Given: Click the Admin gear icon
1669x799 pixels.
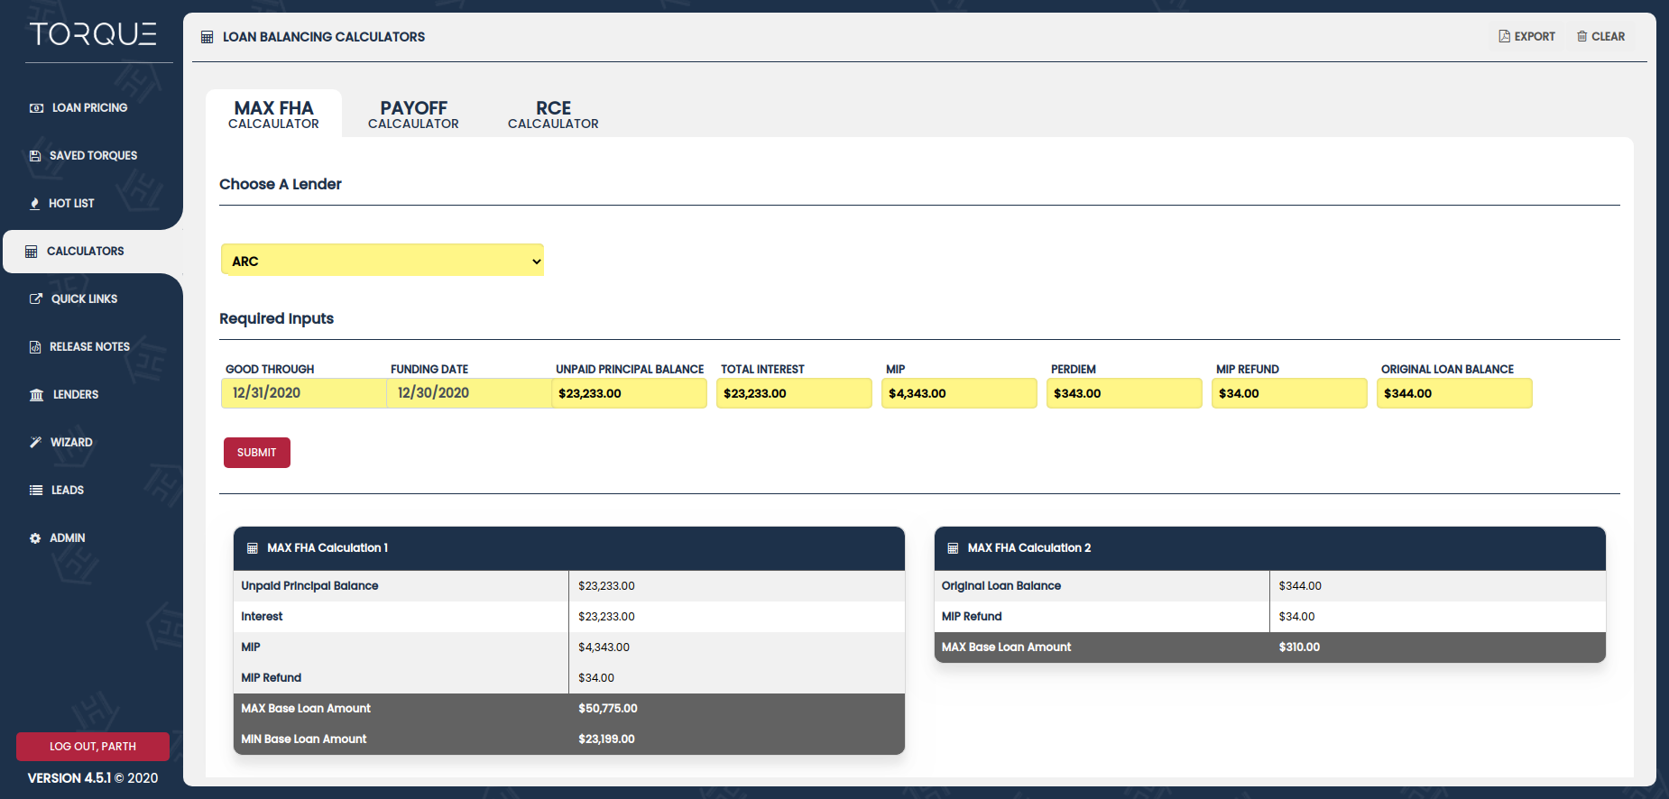Looking at the screenshot, I should coord(35,538).
